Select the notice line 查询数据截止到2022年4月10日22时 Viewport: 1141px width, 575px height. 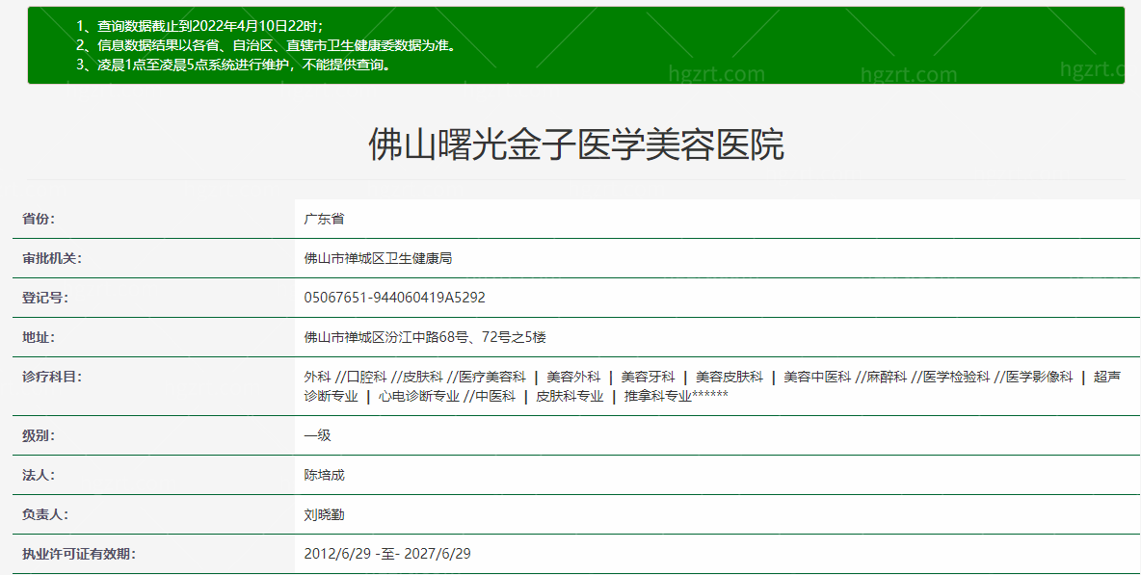tap(199, 26)
